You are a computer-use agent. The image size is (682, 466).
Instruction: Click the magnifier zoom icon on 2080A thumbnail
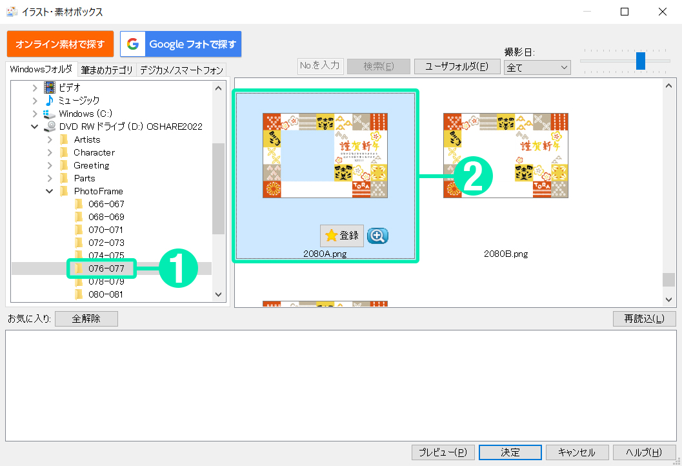tap(378, 236)
